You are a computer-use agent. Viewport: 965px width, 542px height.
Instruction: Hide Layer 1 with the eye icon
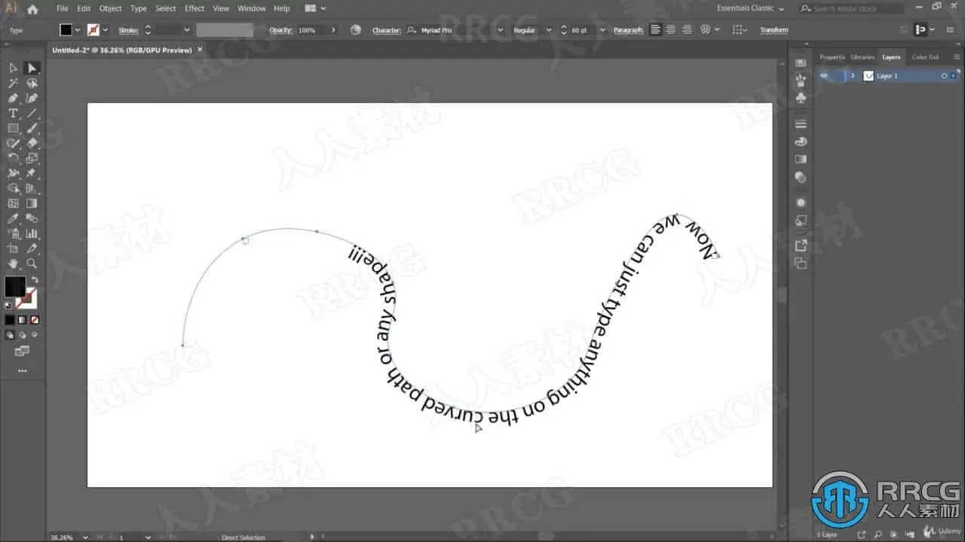coord(823,76)
